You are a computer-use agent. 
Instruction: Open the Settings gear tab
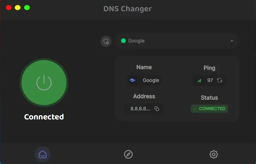coord(214,154)
